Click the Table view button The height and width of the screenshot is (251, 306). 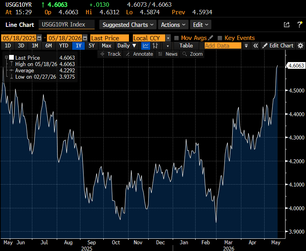tap(186, 46)
